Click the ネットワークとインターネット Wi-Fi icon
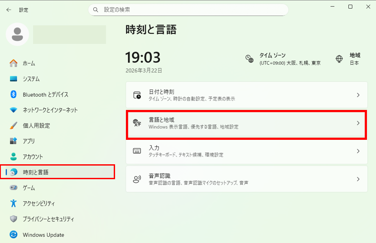 tap(14, 110)
